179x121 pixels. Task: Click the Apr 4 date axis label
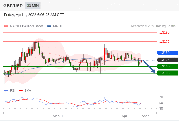pos(145,116)
